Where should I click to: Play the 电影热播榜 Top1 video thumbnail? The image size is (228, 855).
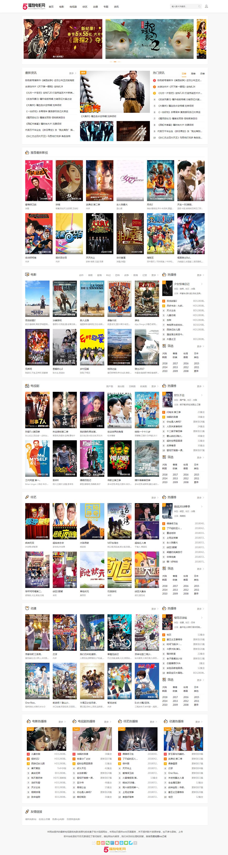(46, 739)
